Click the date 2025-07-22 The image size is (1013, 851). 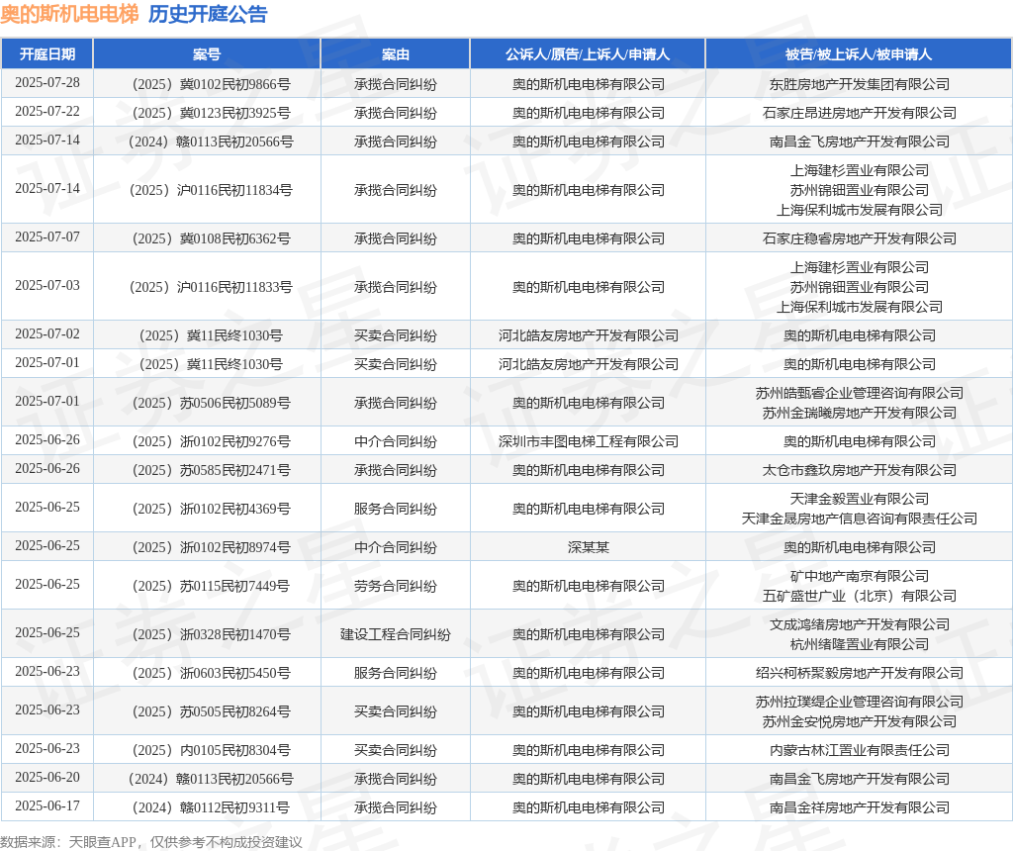[47, 111]
